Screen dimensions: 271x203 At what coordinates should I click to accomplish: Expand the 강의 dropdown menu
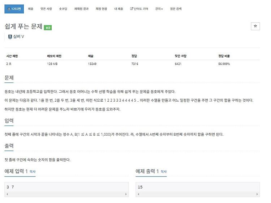[x=159, y=9]
